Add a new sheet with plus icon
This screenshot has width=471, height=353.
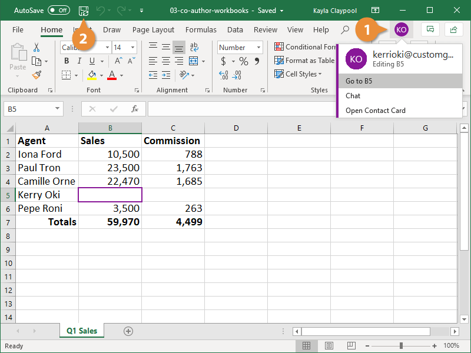[x=128, y=331]
